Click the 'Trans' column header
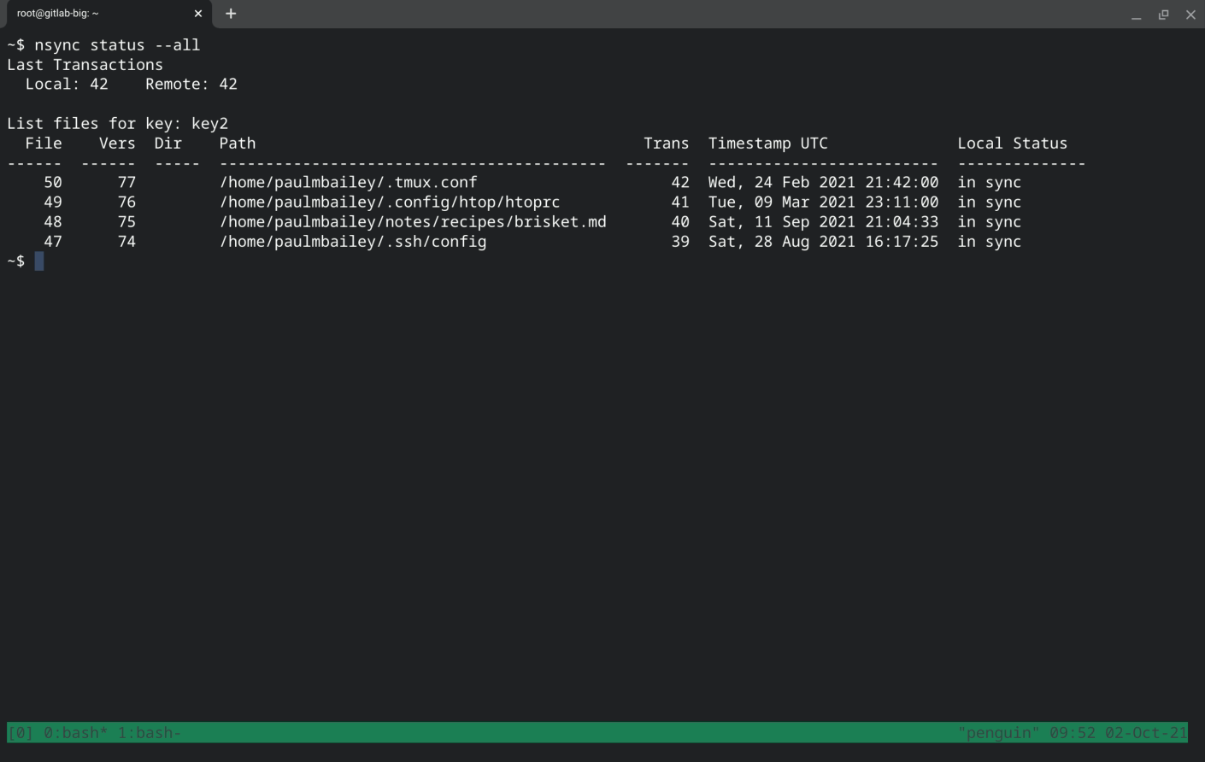This screenshot has height=762, width=1205. (x=667, y=144)
